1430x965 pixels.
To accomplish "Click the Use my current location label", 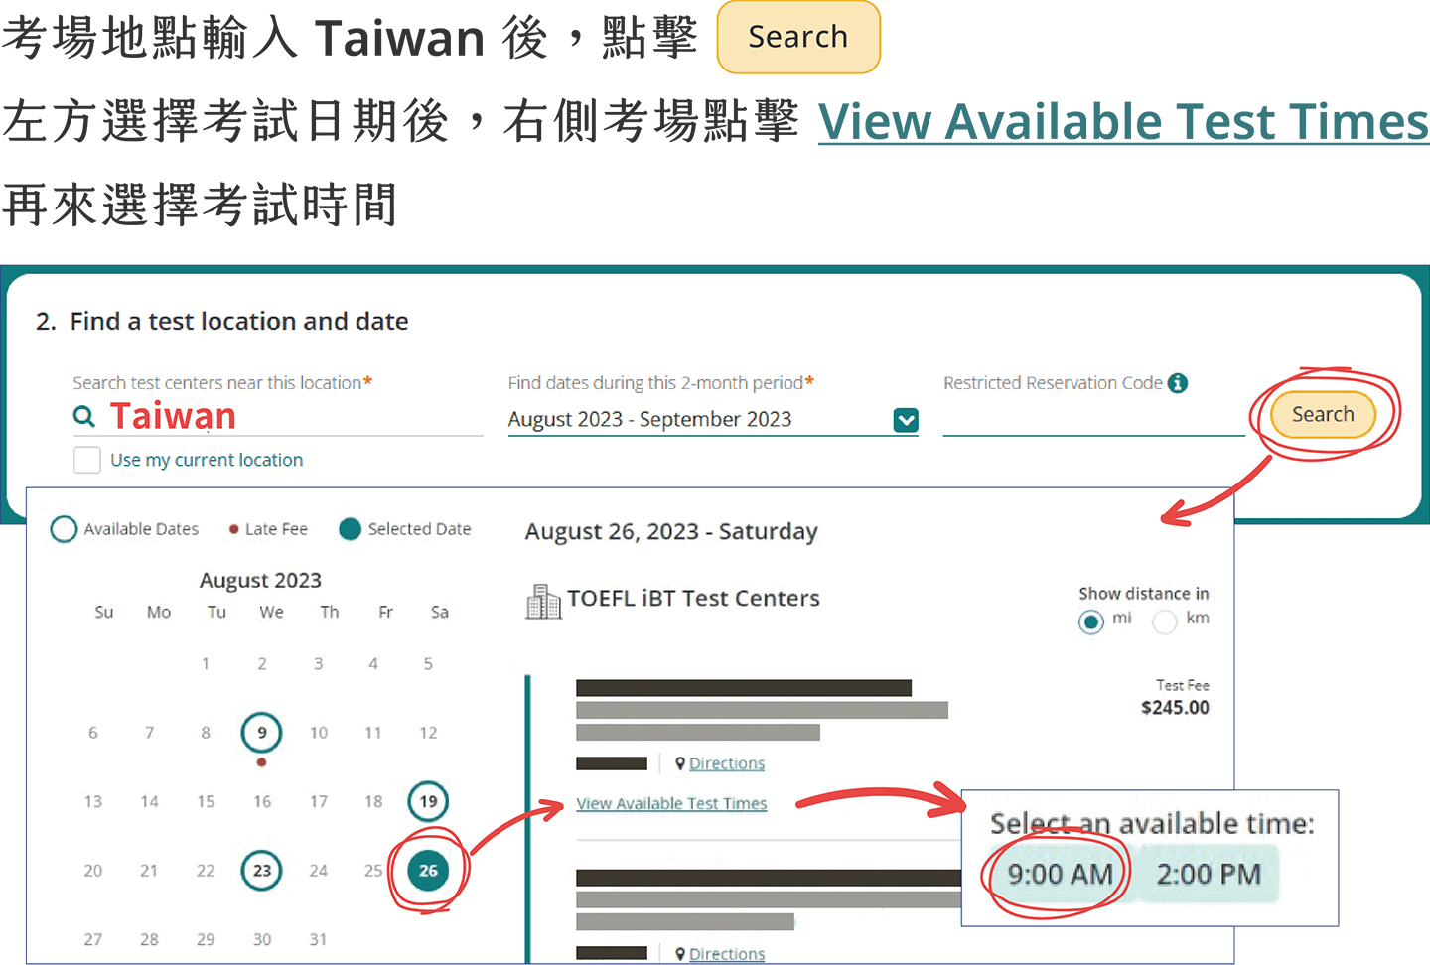I will pos(207,460).
